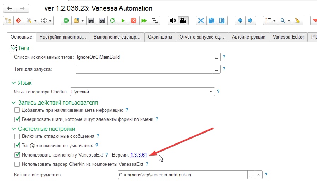The image size is (317, 182).
Task: Click the paste clipboard icon
Action: point(222,20)
